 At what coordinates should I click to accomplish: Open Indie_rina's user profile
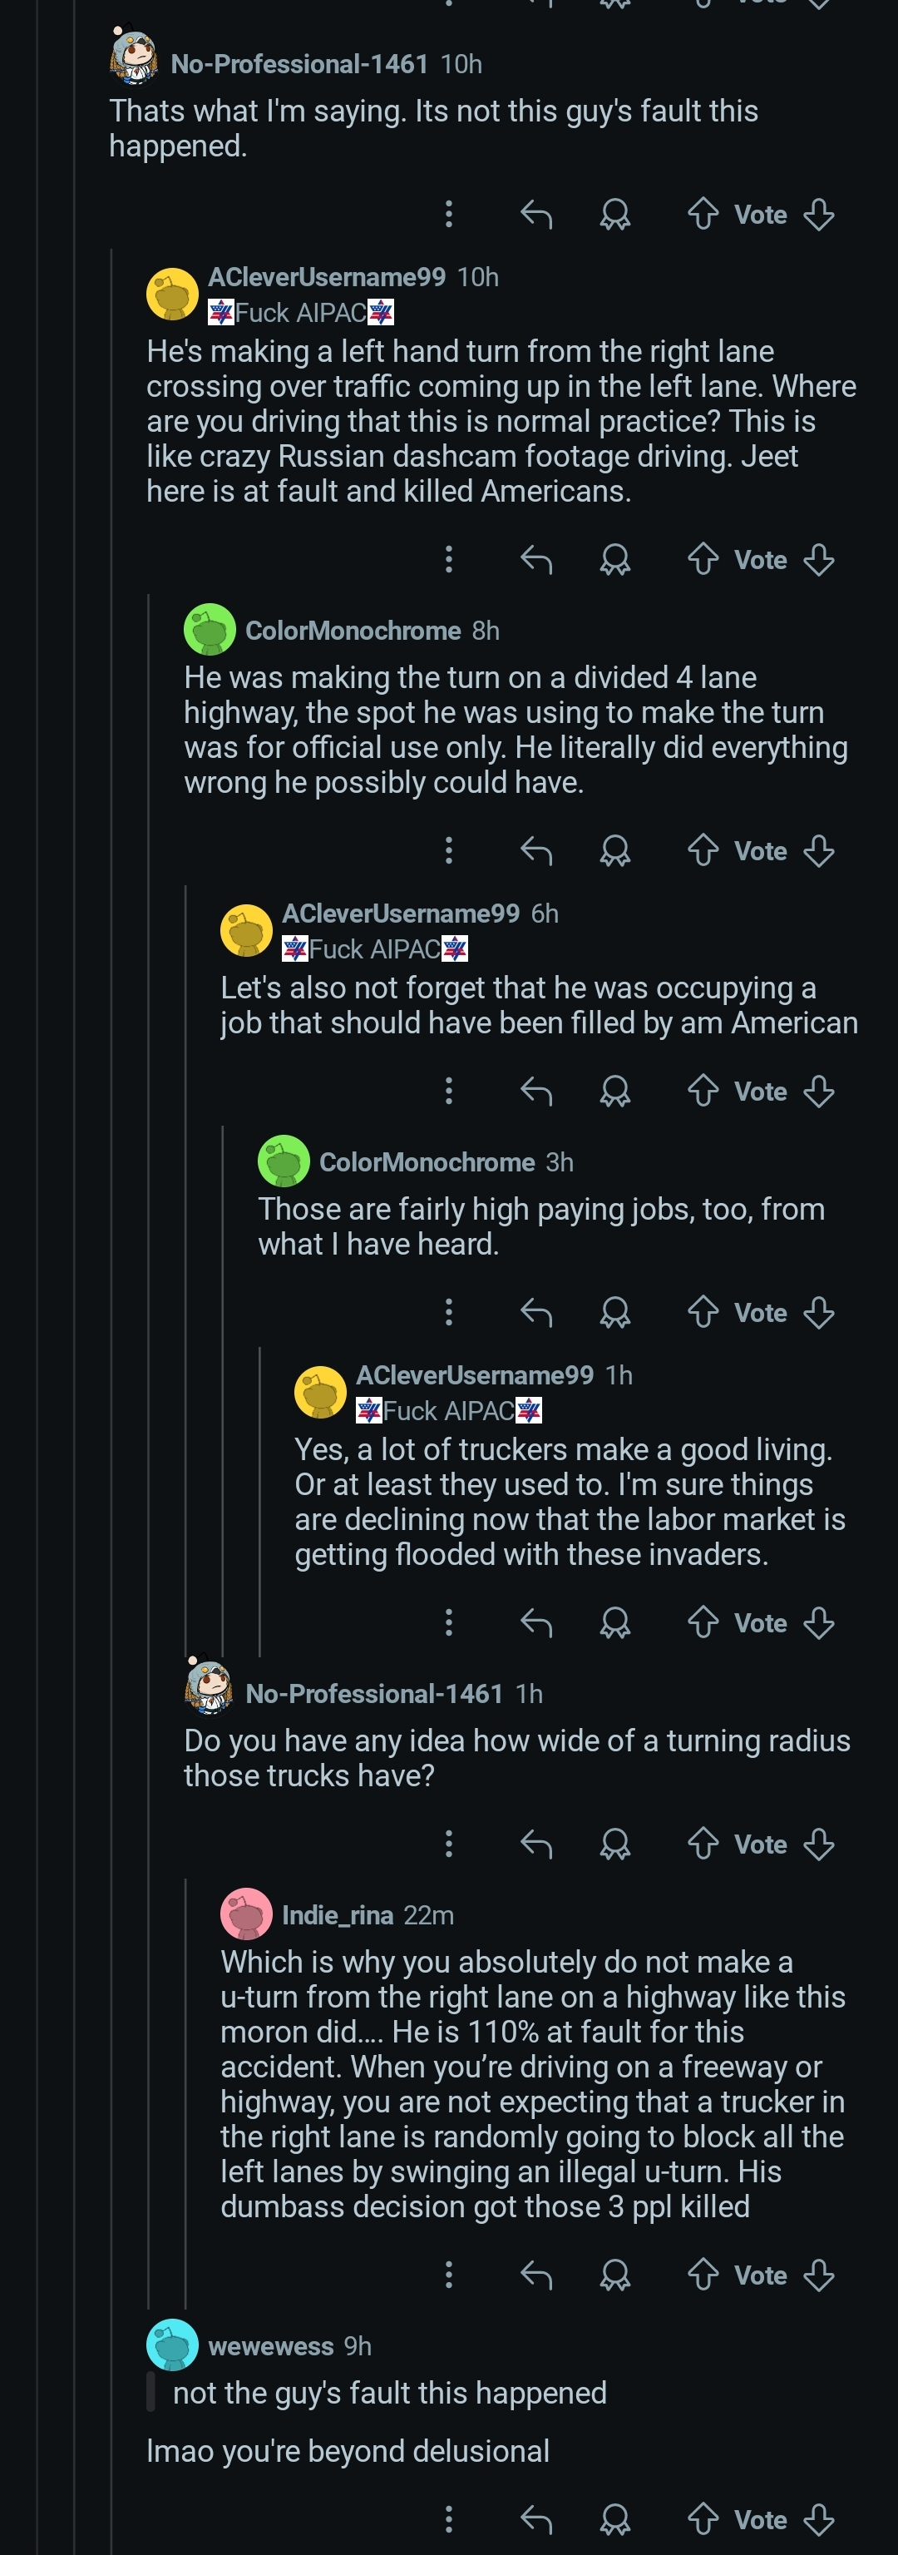337,1915
